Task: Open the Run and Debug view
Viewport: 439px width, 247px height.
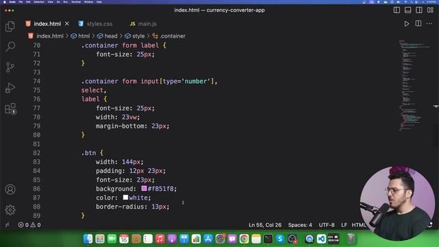Action: (x=10, y=88)
